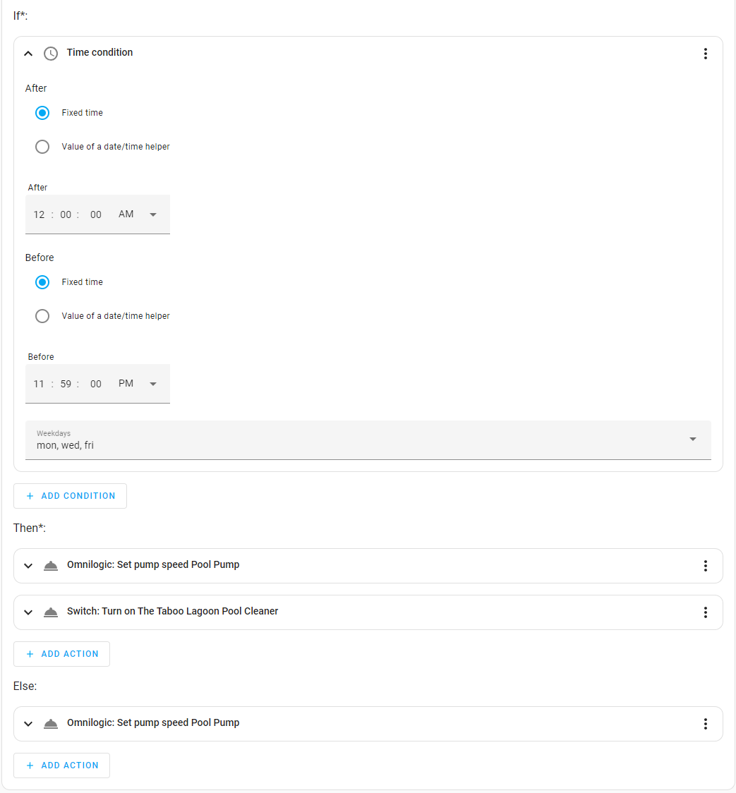Collapse the Time condition card
Screen dimensions: 736x793
pos(28,53)
